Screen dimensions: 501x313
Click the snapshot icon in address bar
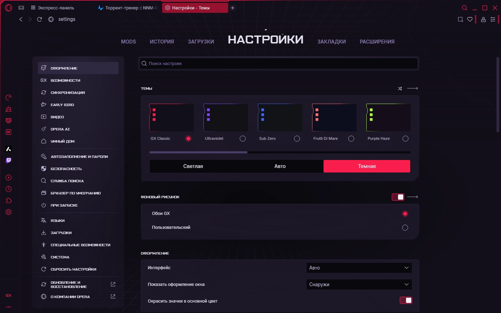click(x=460, y=19)
